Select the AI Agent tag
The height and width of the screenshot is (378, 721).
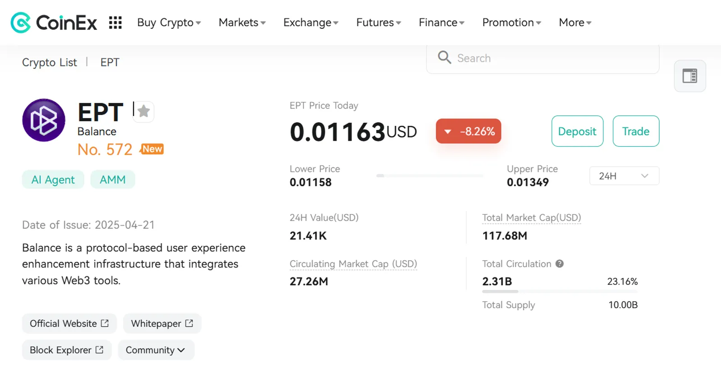pyautogui.click(x=53, y=180)
